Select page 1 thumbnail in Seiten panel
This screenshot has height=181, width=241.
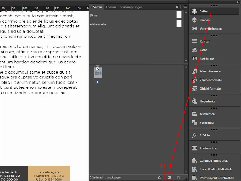tap(98, 73)
